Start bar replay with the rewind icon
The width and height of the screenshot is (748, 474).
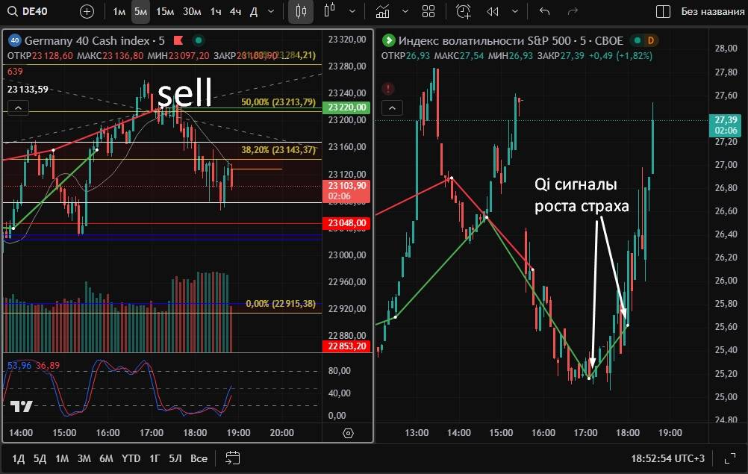pyautogui.click(x=493, y=11)
